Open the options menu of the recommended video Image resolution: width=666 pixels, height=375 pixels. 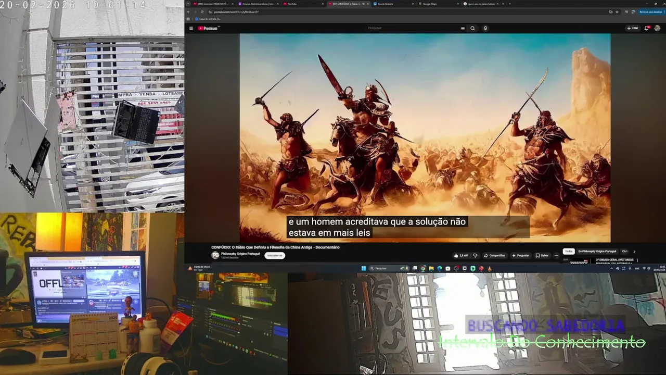[637, 260]
